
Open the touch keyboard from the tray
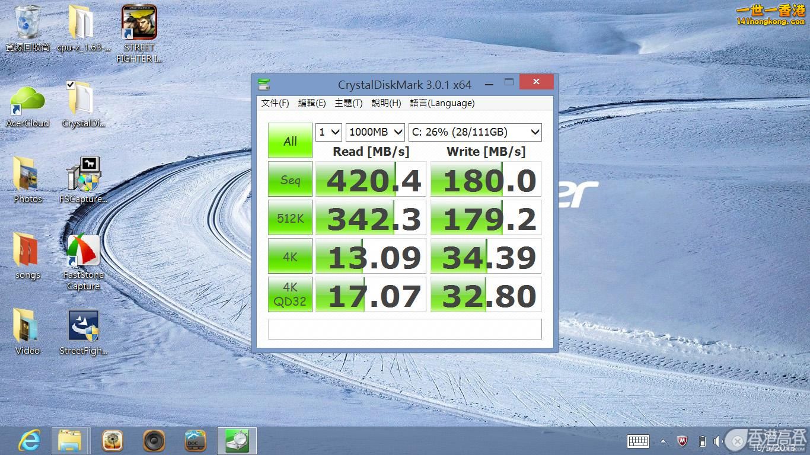[638, 441]
